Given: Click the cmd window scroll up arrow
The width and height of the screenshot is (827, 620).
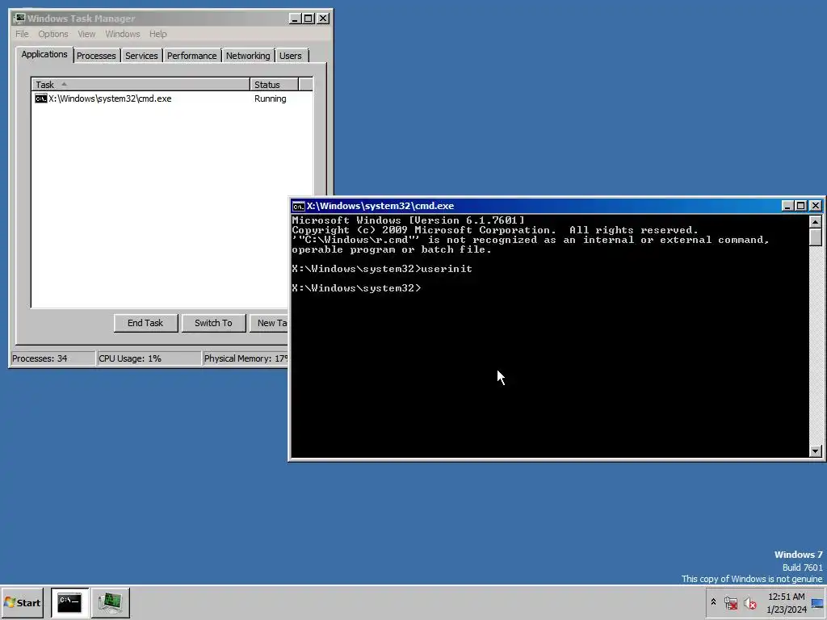Looking at the screenshot, I should [816, 221].
